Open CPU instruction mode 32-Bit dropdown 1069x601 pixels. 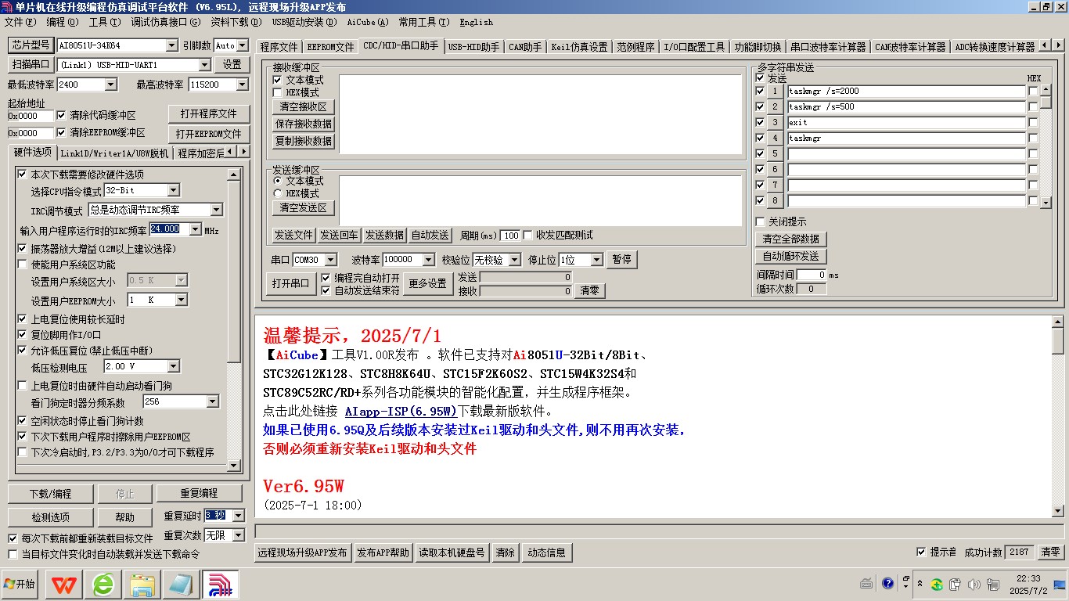[174, 190]
